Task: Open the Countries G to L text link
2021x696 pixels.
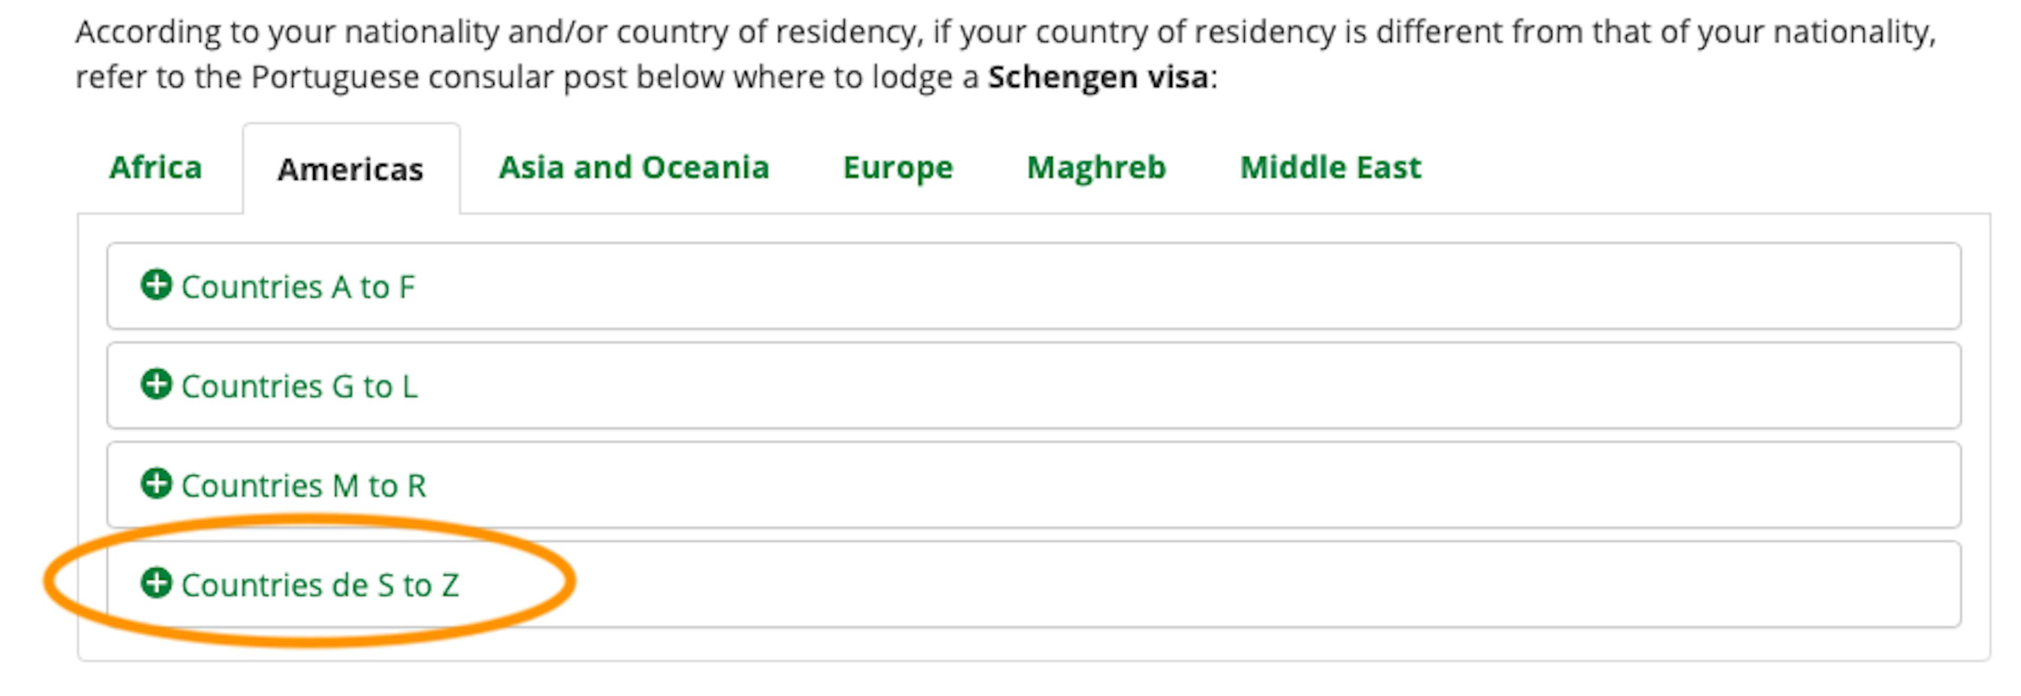Action: (299, 387)
